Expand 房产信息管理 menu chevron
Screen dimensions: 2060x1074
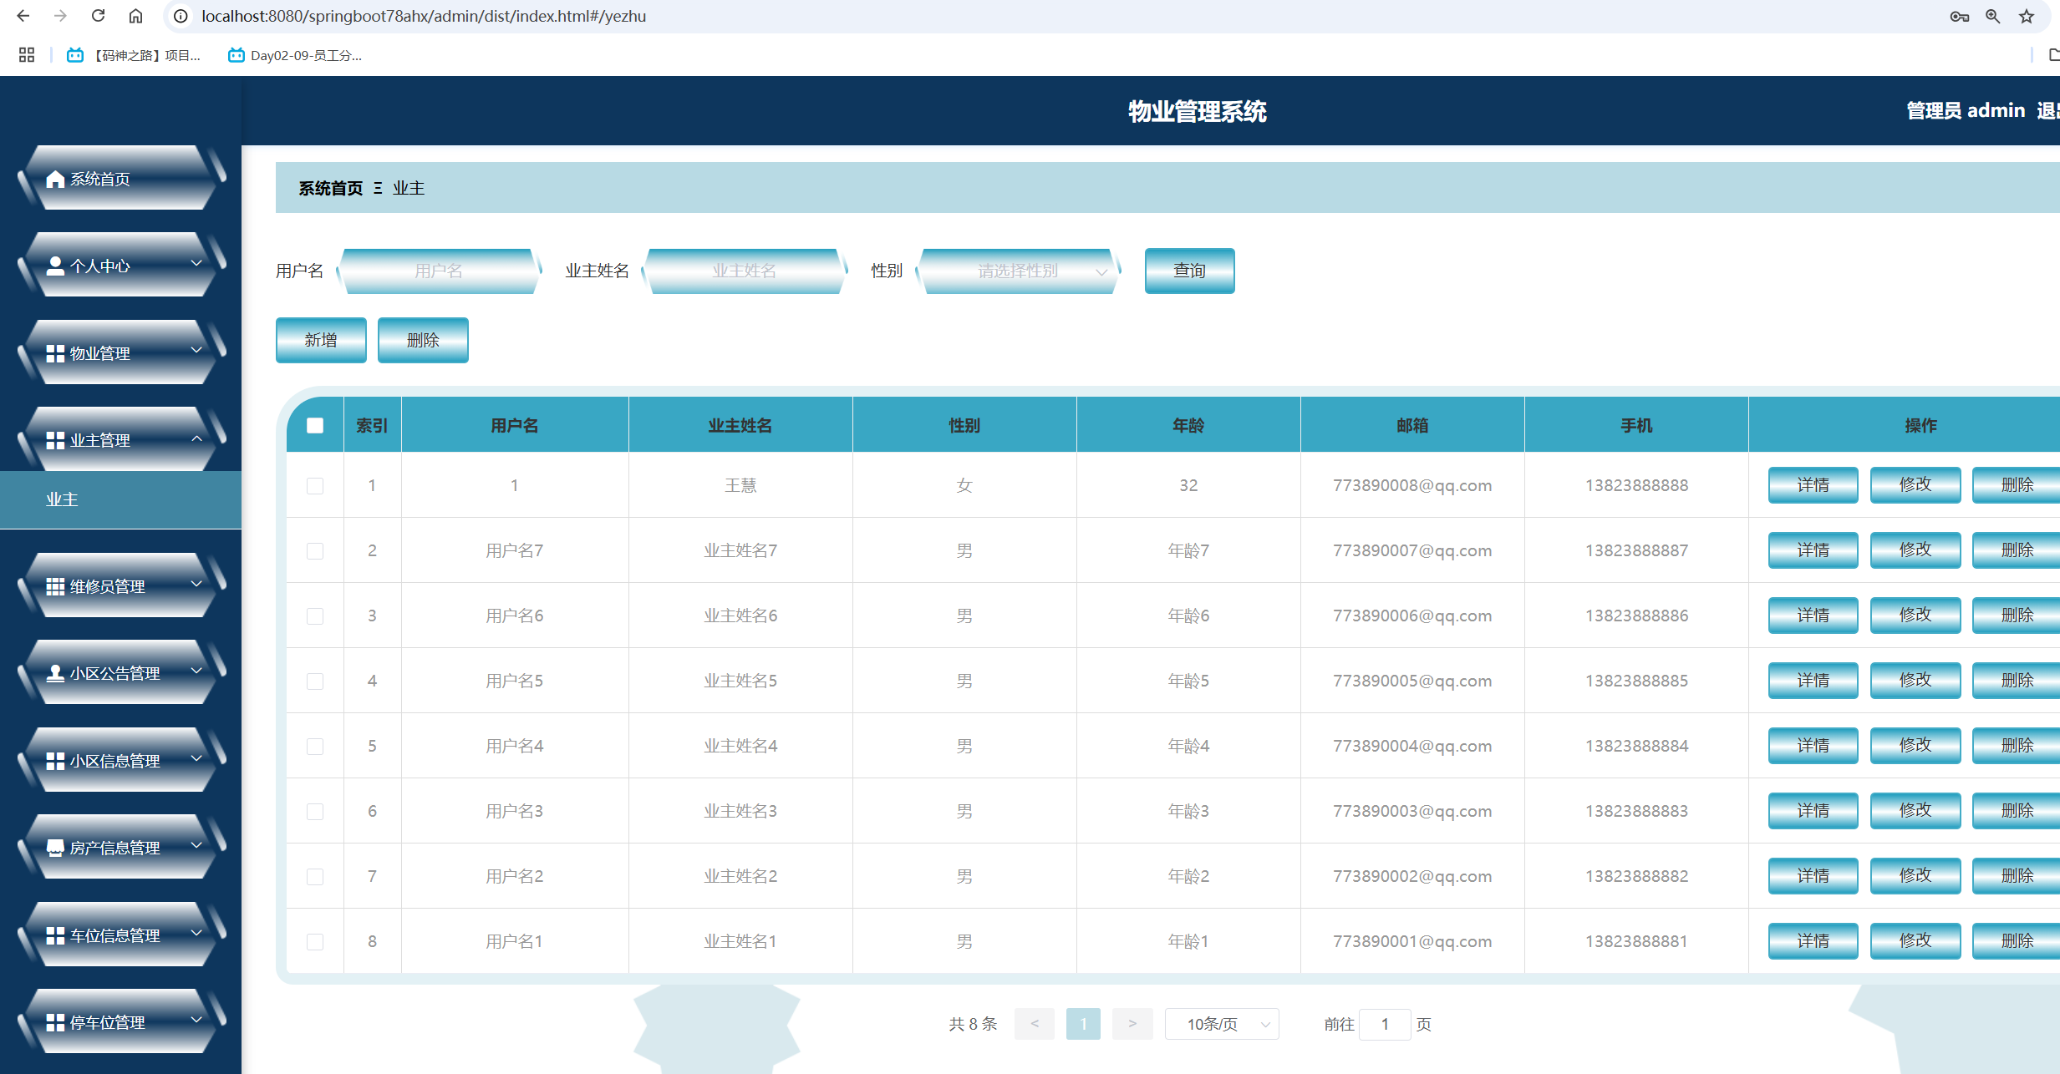coord(196,845)
